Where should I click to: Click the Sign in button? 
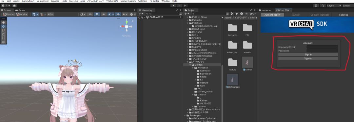click(x=308, y=54)
